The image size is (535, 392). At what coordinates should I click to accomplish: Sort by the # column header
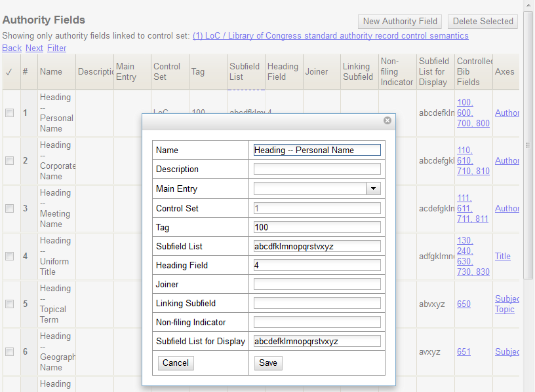(x=29, y=72)
